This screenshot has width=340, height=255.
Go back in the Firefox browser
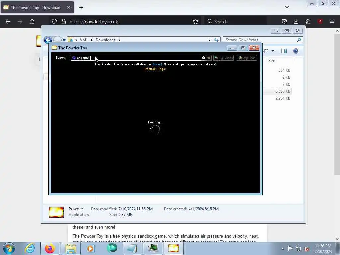click(x=8, y=22)
